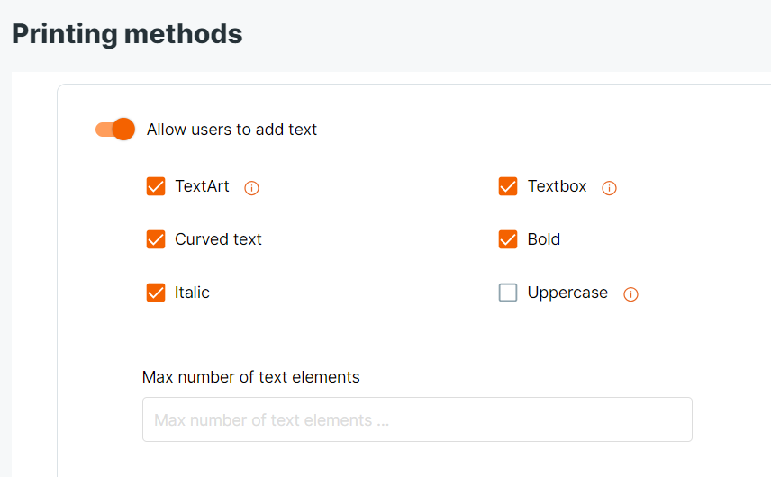771x477 pixels.
Task: Click the Uppercase info icon
Action: [630, 293]
